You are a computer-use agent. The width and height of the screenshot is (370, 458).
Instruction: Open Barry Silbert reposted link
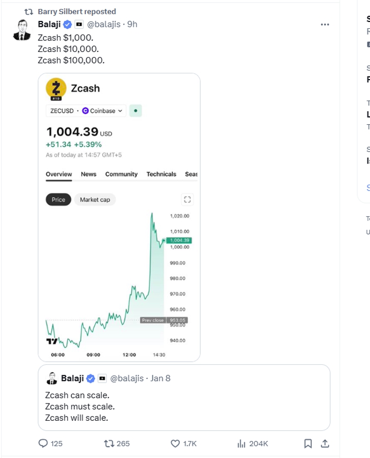[x=77, y=12]
